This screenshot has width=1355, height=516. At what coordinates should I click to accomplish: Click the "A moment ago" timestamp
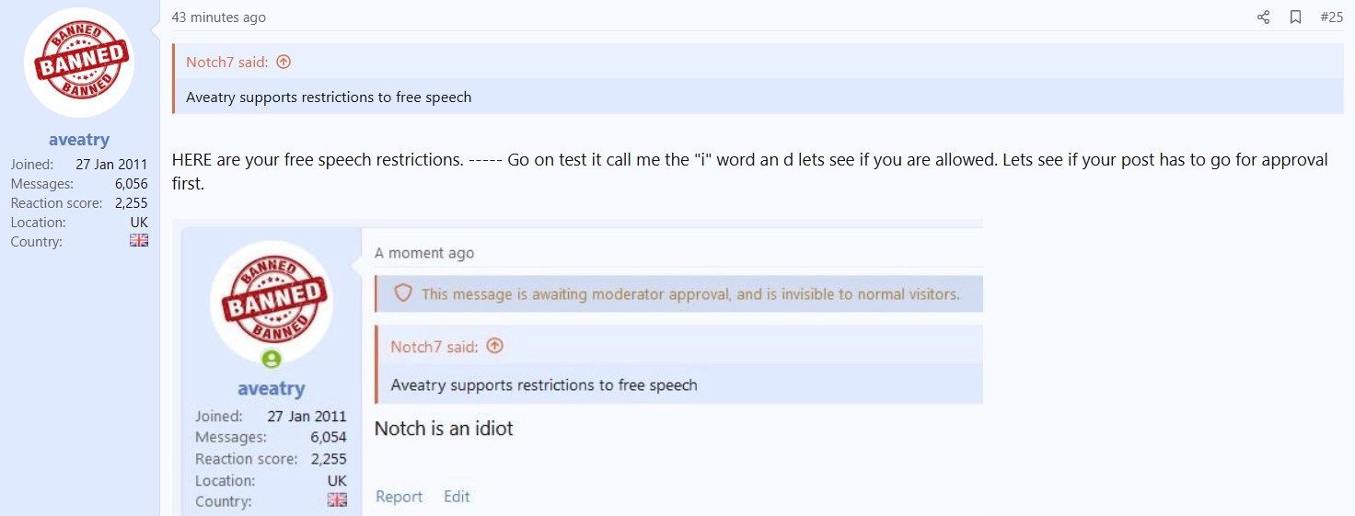424,253
